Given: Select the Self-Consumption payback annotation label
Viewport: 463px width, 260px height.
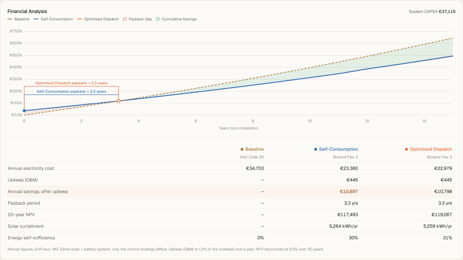Looking at the screenshot, I should pyautogui.click(x=71, y=91).
